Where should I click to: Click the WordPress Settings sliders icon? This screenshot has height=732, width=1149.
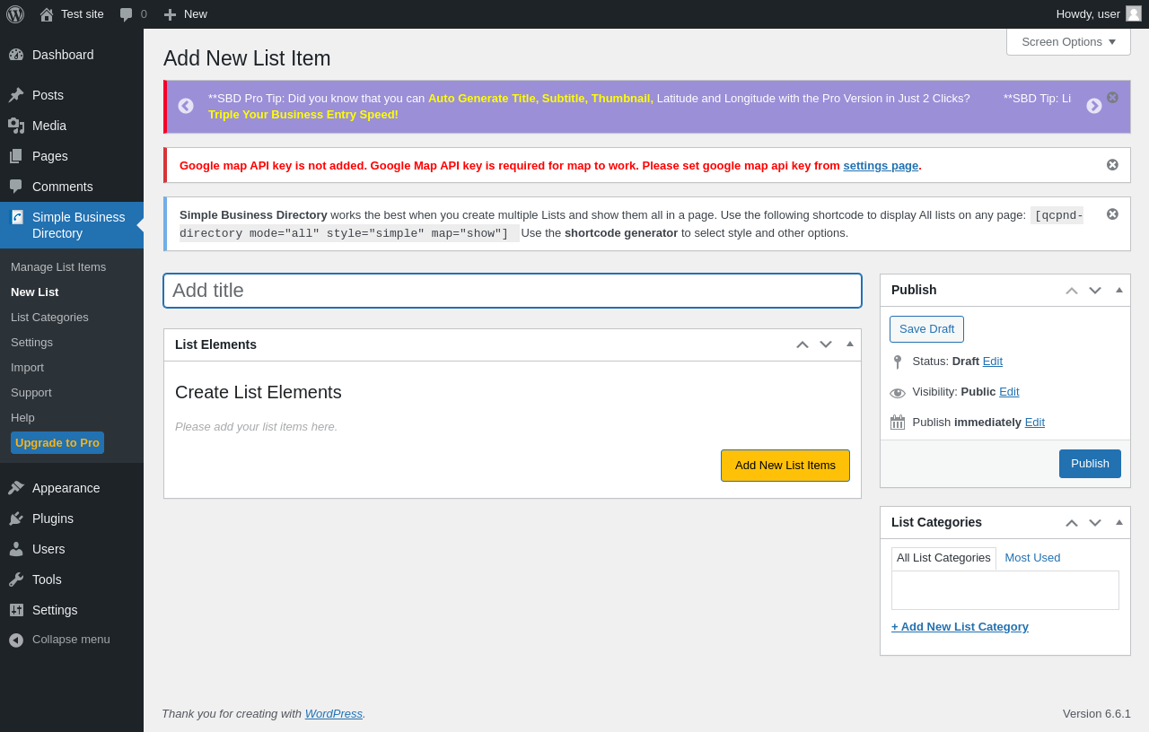[16, 610]
